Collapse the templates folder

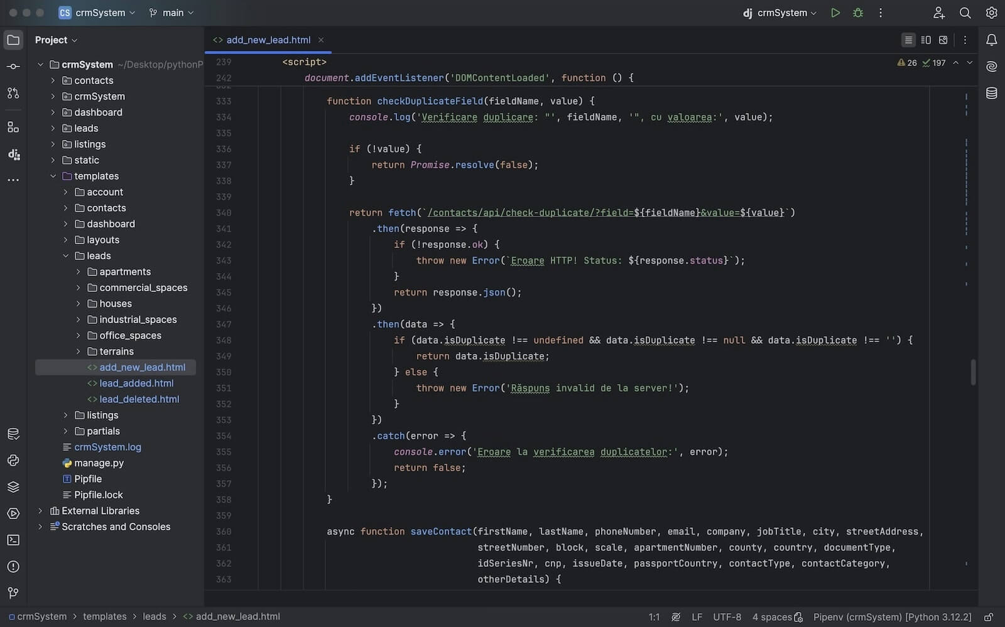[x=53, y=176]
